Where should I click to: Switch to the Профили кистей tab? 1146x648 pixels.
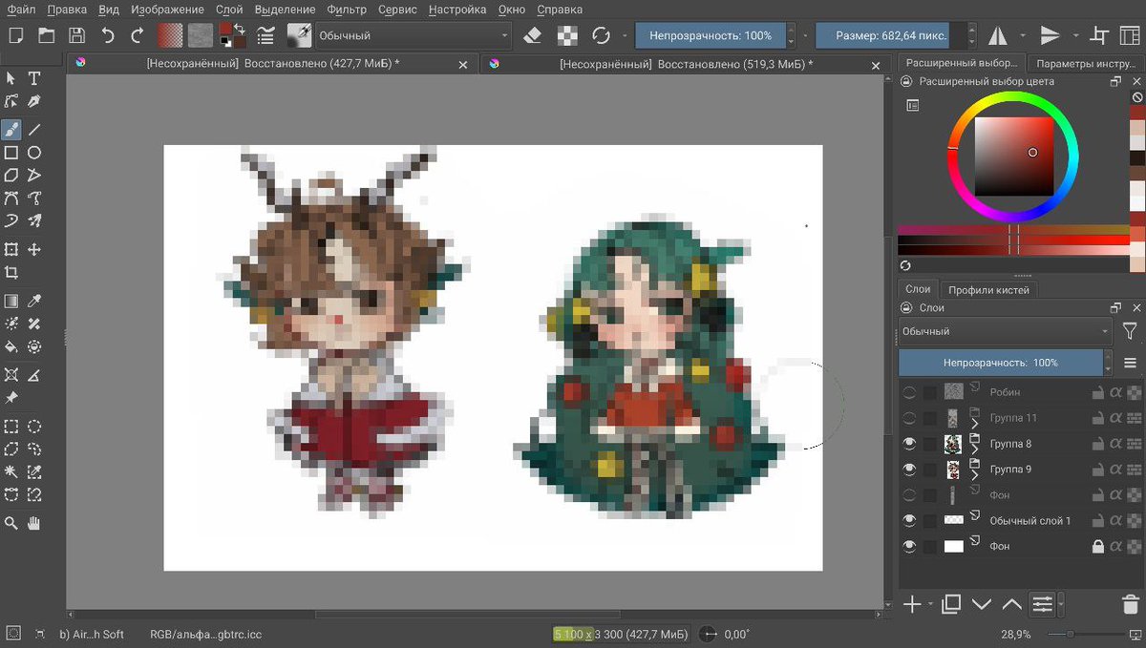click(x=988, y=289)
